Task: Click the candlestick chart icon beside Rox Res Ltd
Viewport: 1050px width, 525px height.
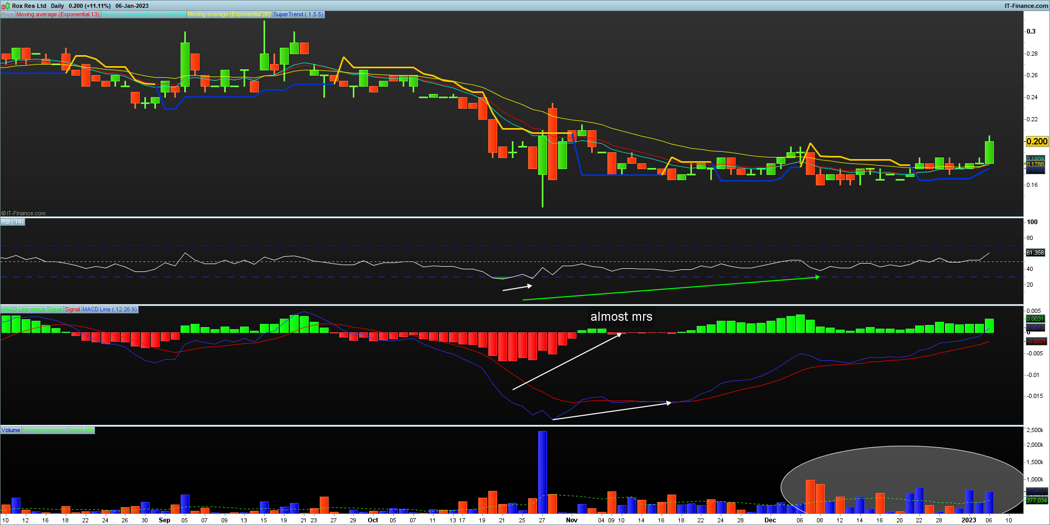Action: click(x=6, y=6)
